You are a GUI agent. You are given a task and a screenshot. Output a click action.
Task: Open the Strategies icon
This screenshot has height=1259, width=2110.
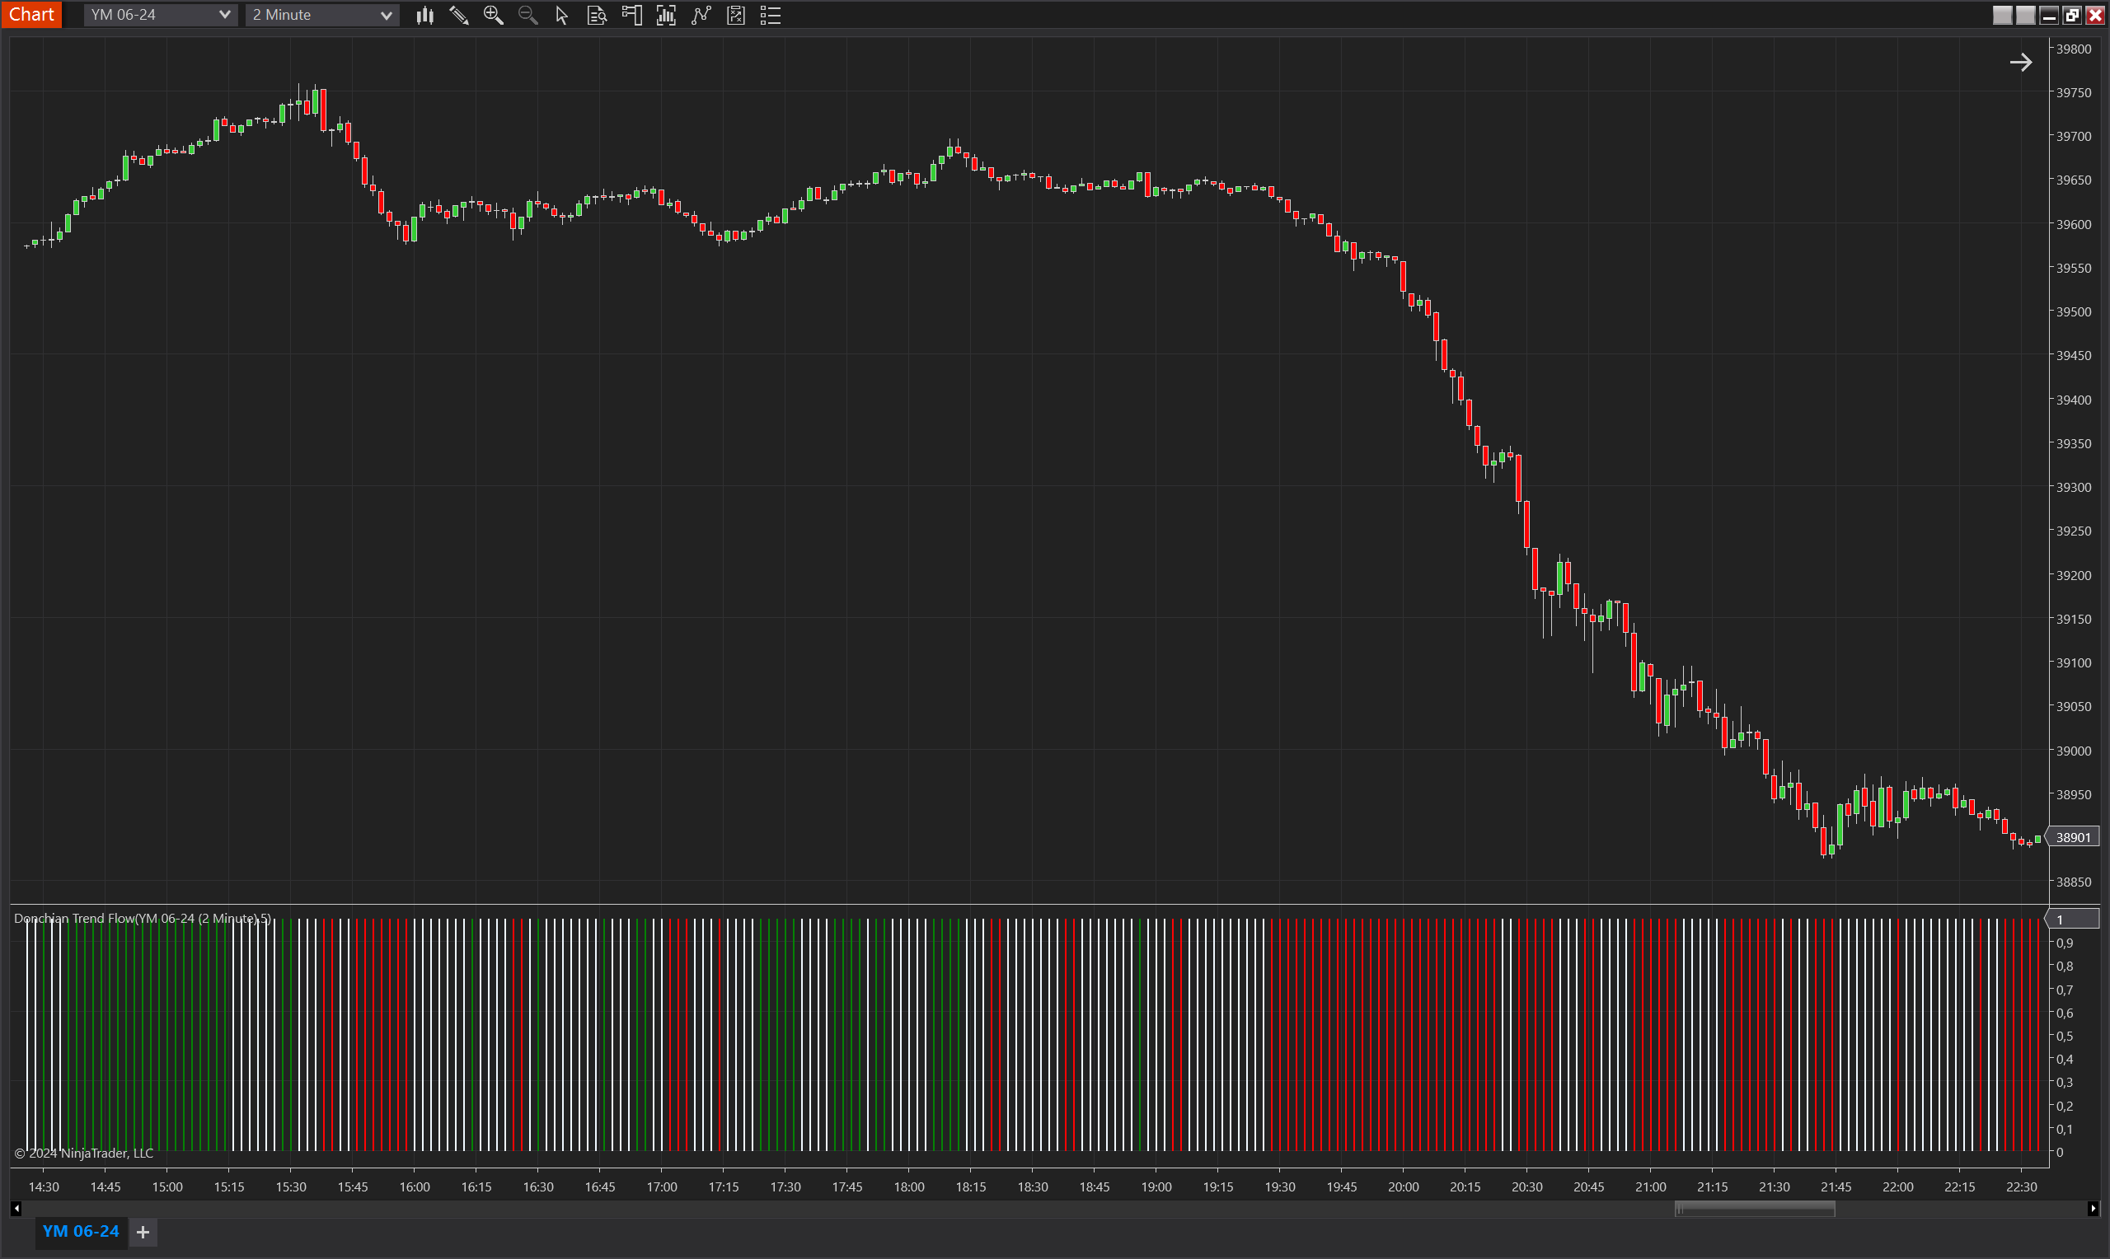tap(735, 16)
